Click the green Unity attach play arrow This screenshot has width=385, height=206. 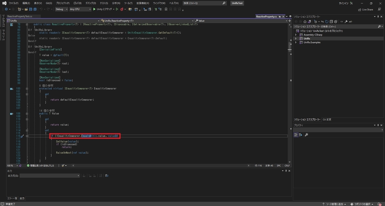[94, 9]
